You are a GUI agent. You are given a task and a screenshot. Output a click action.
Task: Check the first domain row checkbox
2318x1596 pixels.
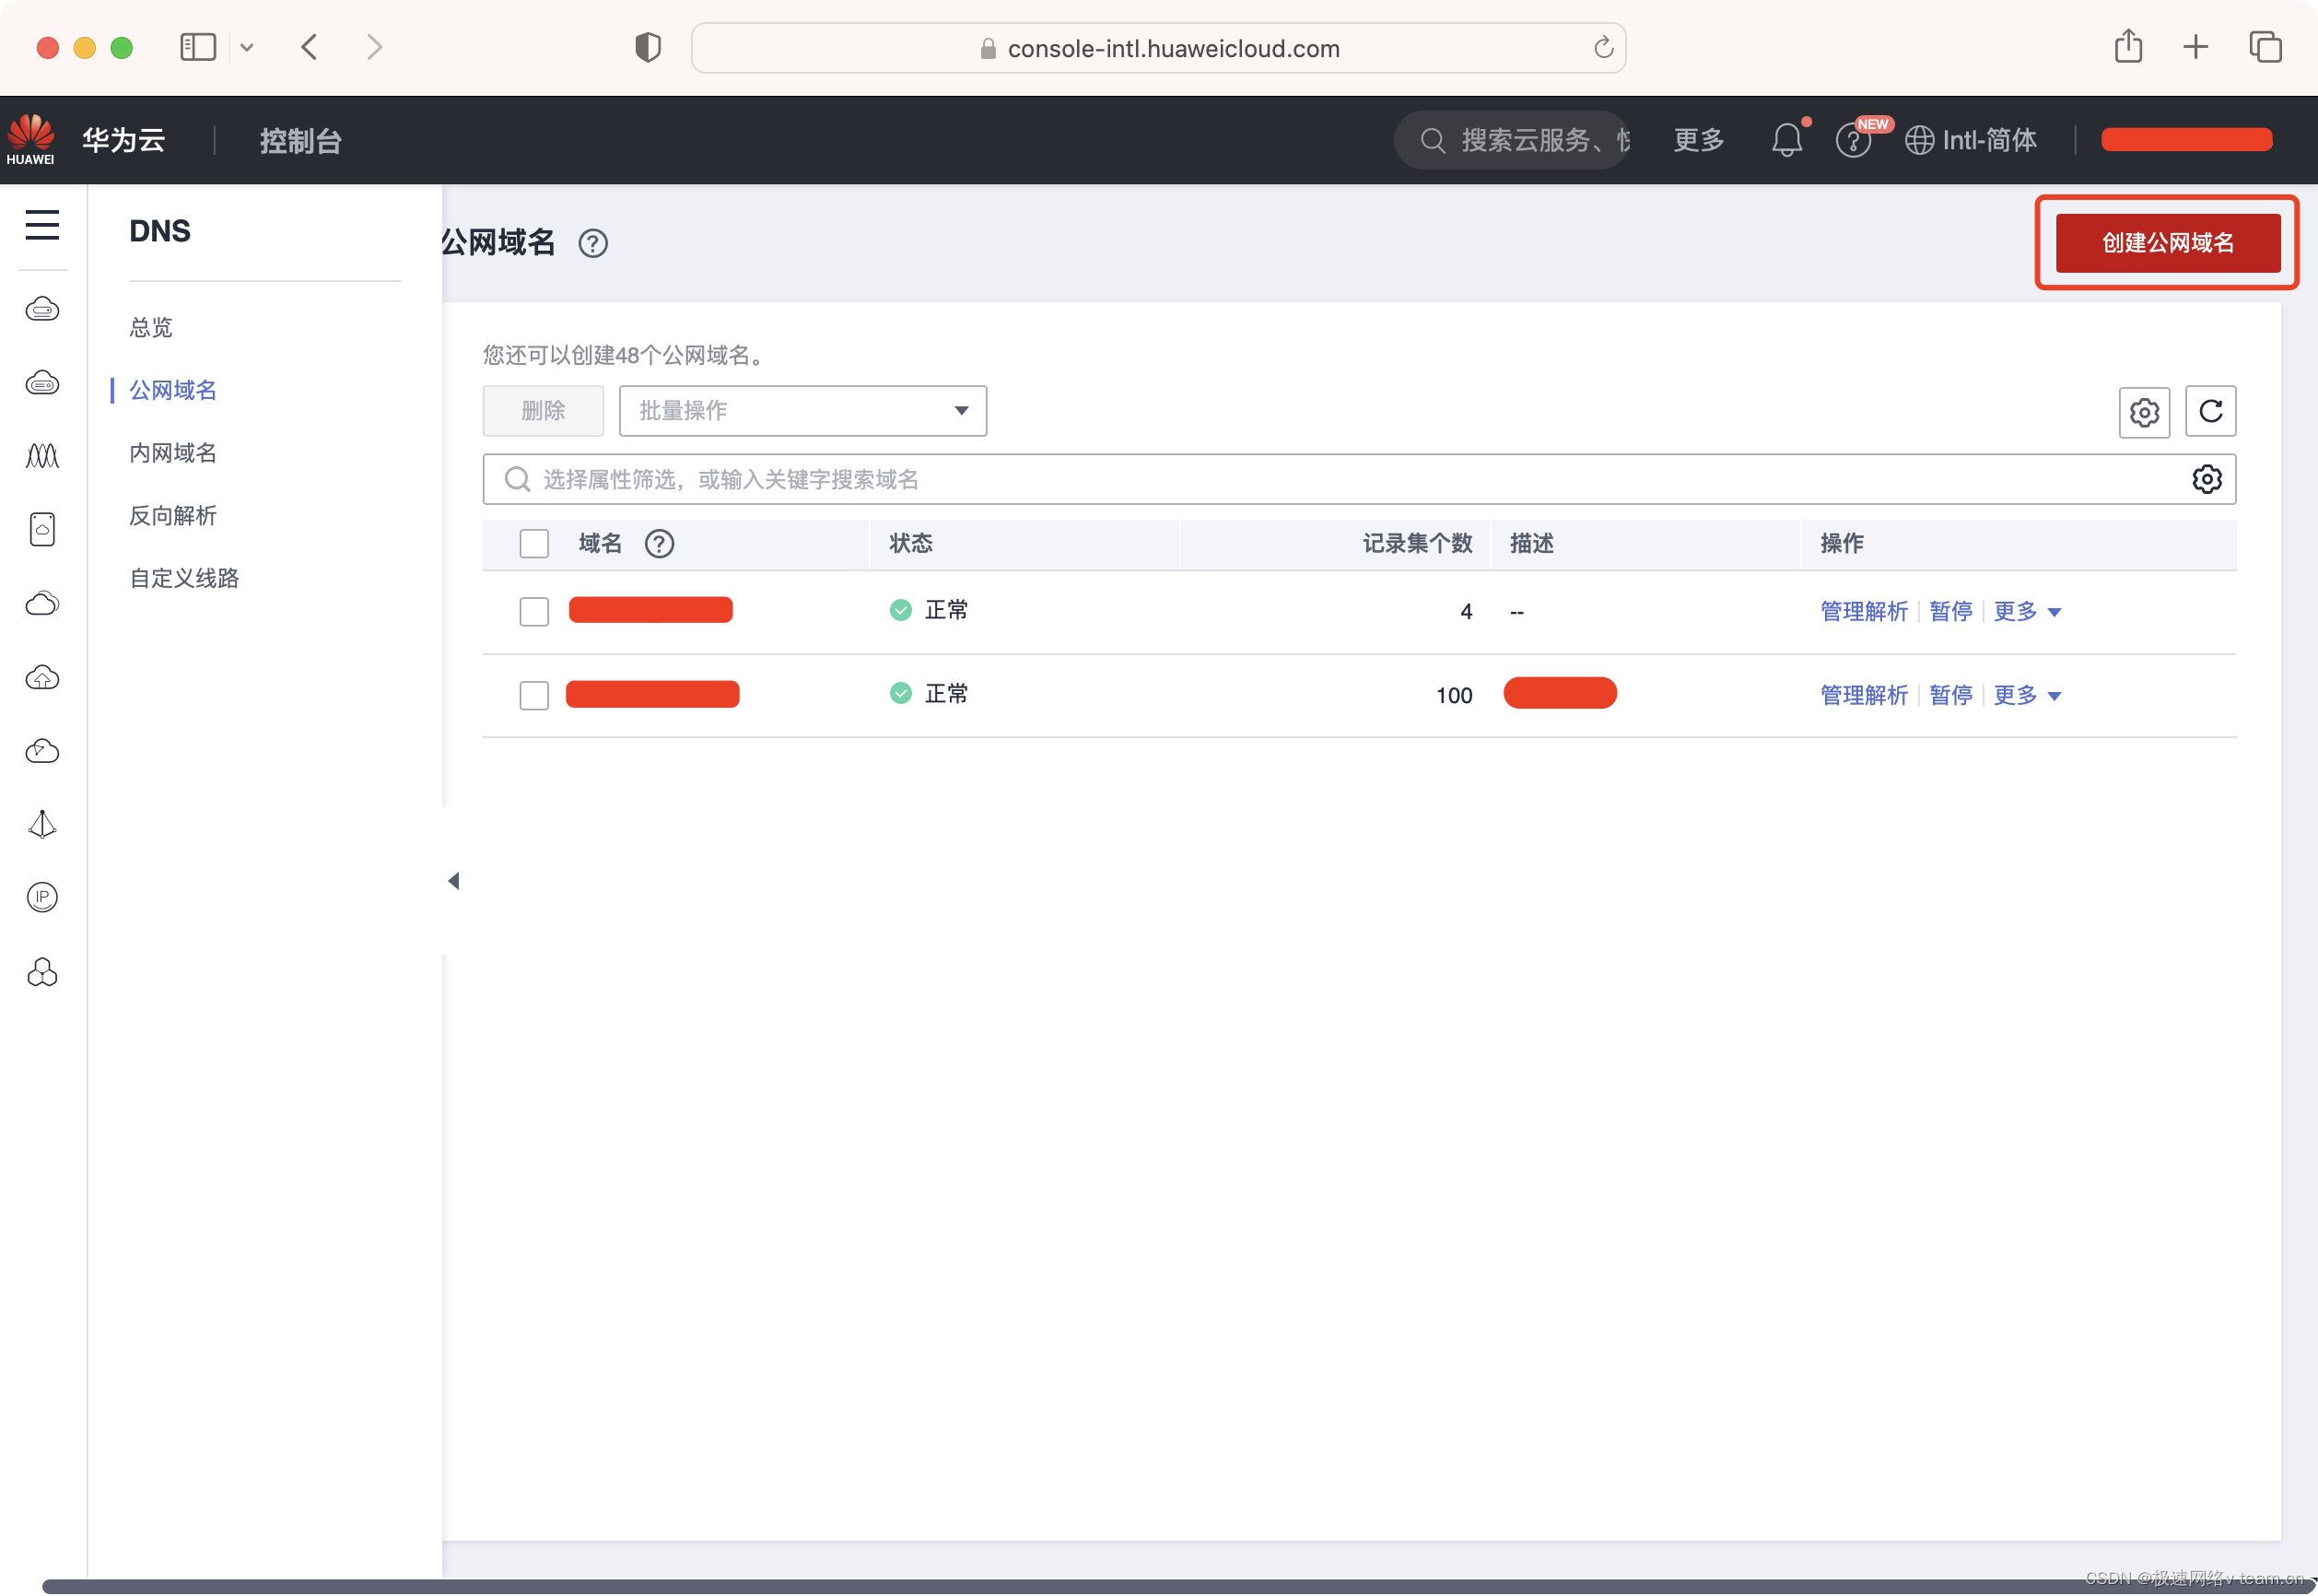(x=533, y=611)
